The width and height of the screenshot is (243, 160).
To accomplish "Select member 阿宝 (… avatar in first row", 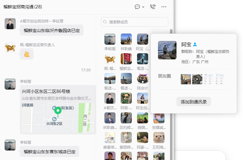I will click(142, 39).
